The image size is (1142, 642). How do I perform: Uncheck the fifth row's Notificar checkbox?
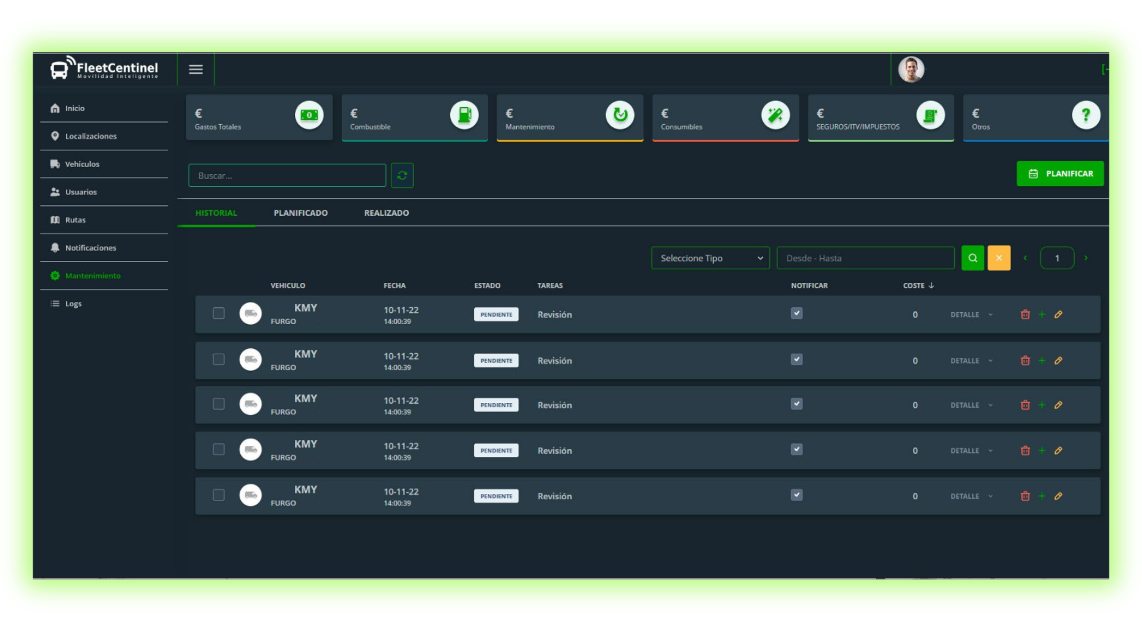coord(796,495)
